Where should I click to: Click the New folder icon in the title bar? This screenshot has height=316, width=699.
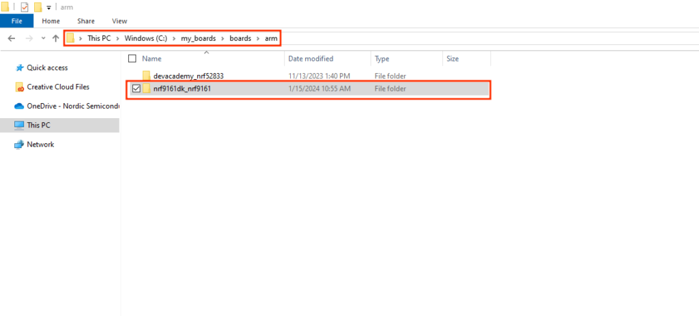pos(39,7)
